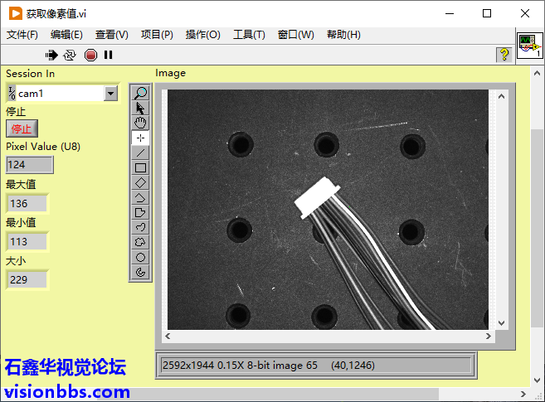Select the Point crosshair tool
This screenshot has height=402, width=545.
coord(140,138)
